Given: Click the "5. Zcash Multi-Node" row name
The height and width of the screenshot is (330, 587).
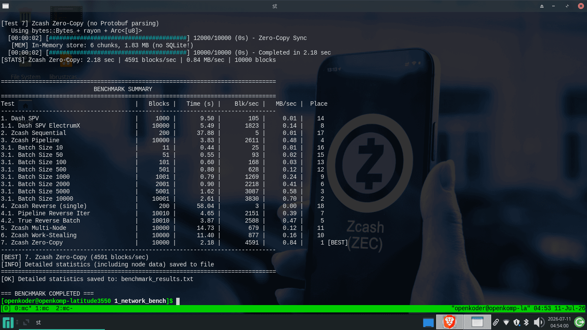Looking at the screenshot, I should tap(34, 228).
